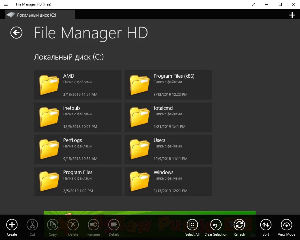The image size is (300, 240).
Task: Open the hamburger menu in title bar
Action: tap(6, 4)
